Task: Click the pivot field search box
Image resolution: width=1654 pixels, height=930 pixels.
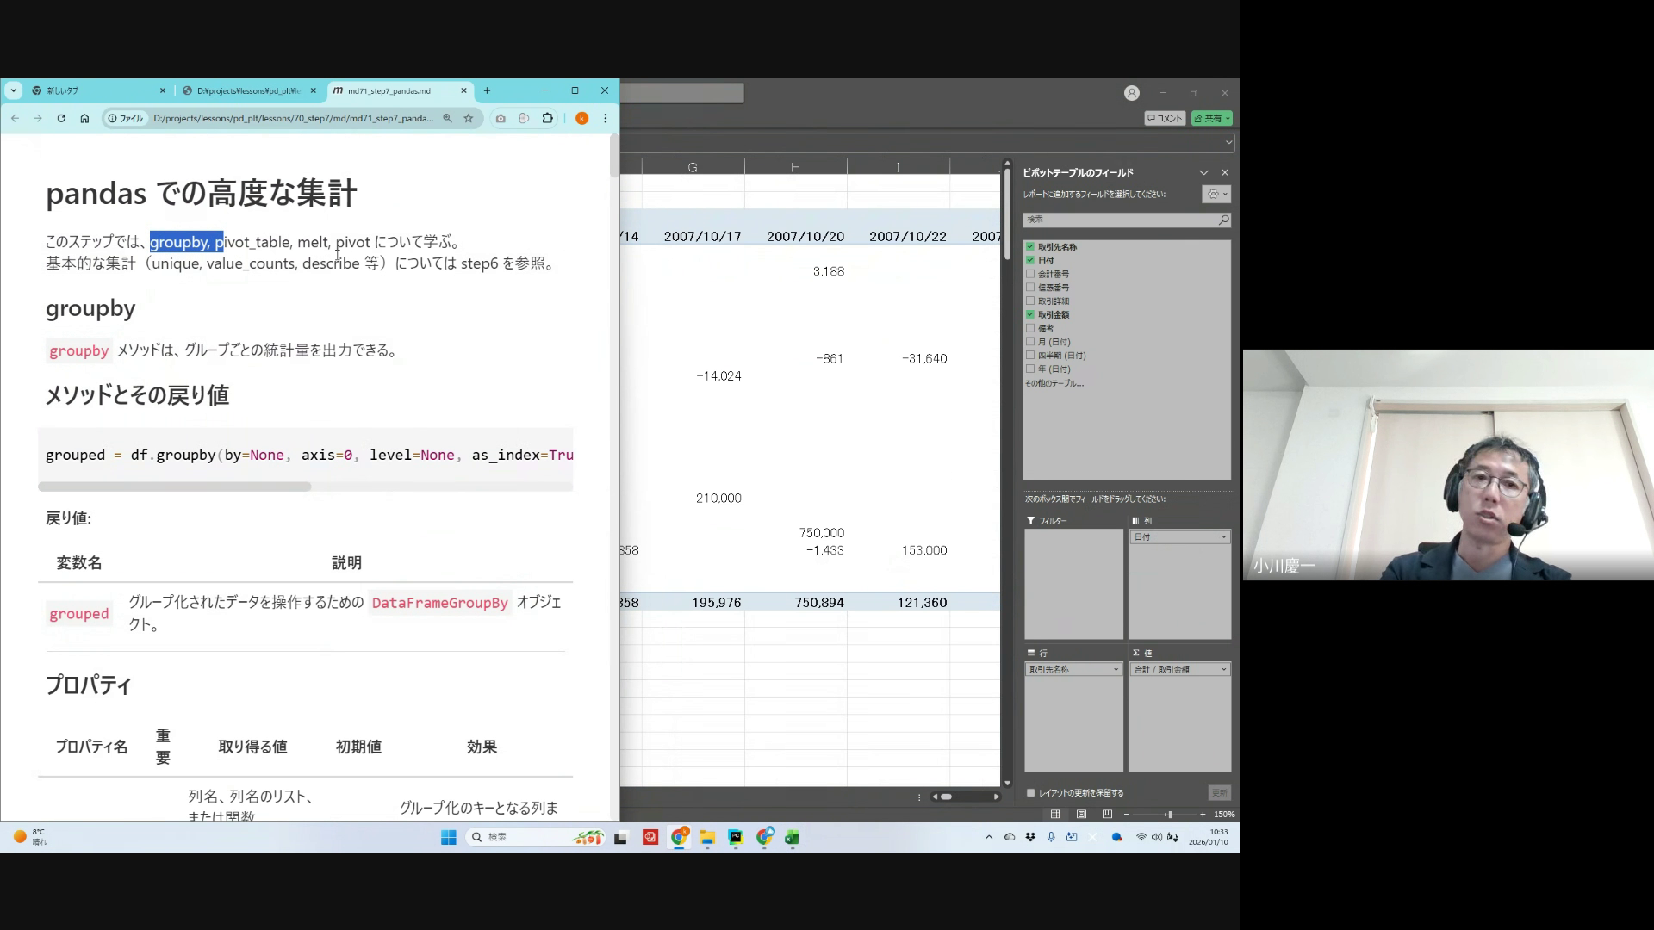Action: (1120, 220)
